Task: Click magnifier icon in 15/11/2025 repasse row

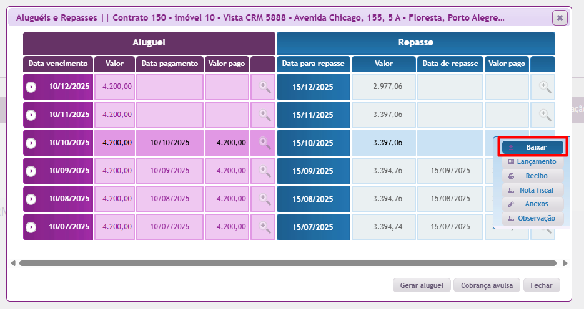Action: (545, 115)
